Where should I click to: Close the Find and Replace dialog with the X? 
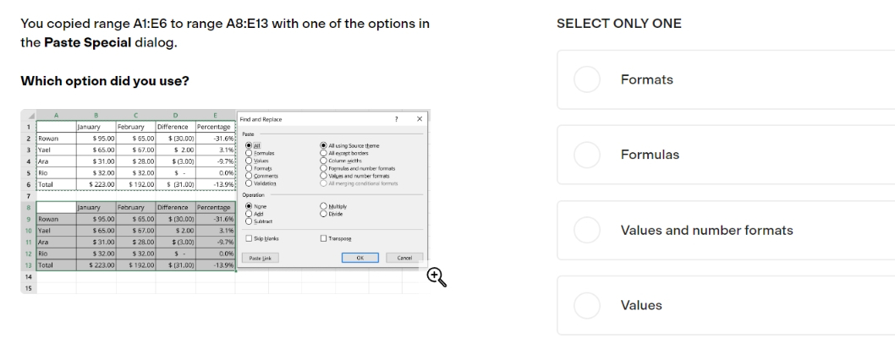pos(420,119)
